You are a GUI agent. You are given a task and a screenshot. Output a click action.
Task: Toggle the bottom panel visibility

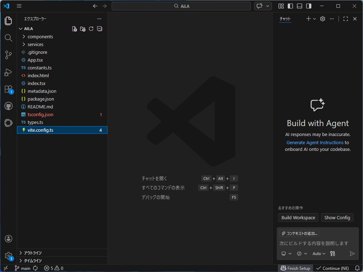coord(299,6)
